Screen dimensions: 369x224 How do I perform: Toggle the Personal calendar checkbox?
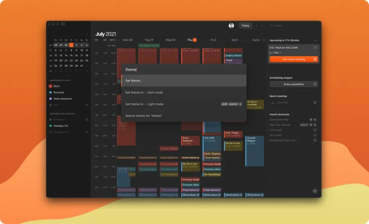pos(50,92)
